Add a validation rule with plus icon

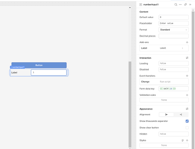tap(187, 95)
